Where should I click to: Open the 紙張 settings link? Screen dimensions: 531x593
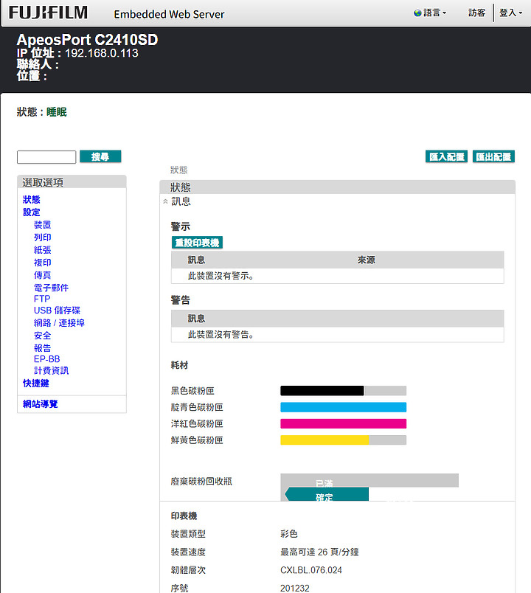coord(42,249)
